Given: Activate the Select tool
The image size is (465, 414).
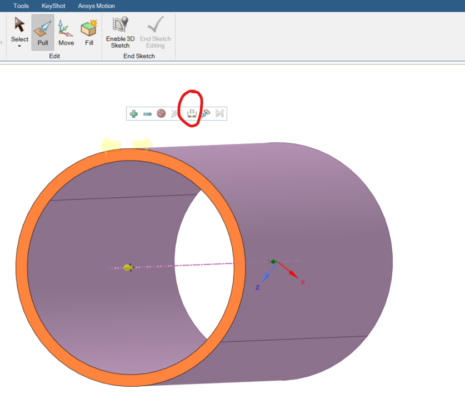Looking at the screenshot, I should [19, 29].
